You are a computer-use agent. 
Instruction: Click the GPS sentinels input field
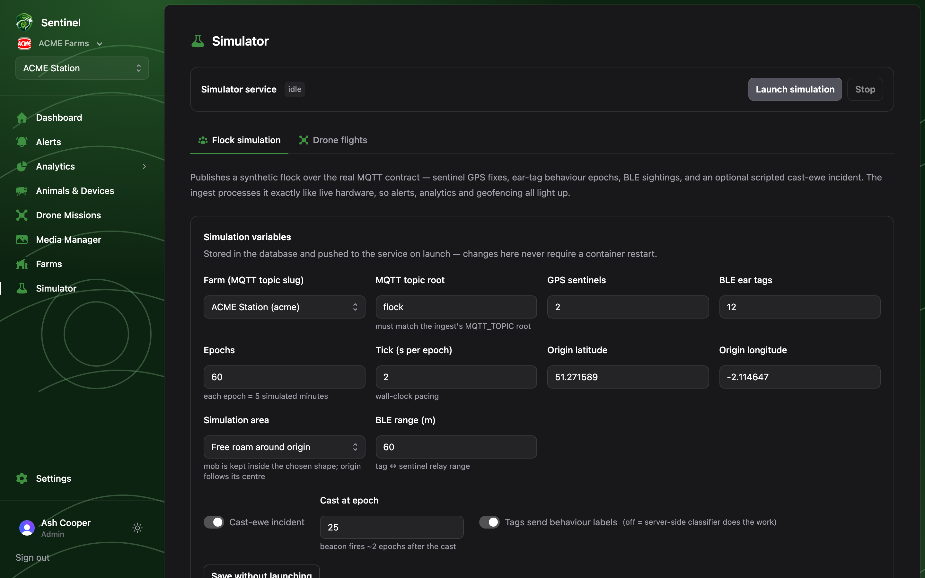pos(628,307)
